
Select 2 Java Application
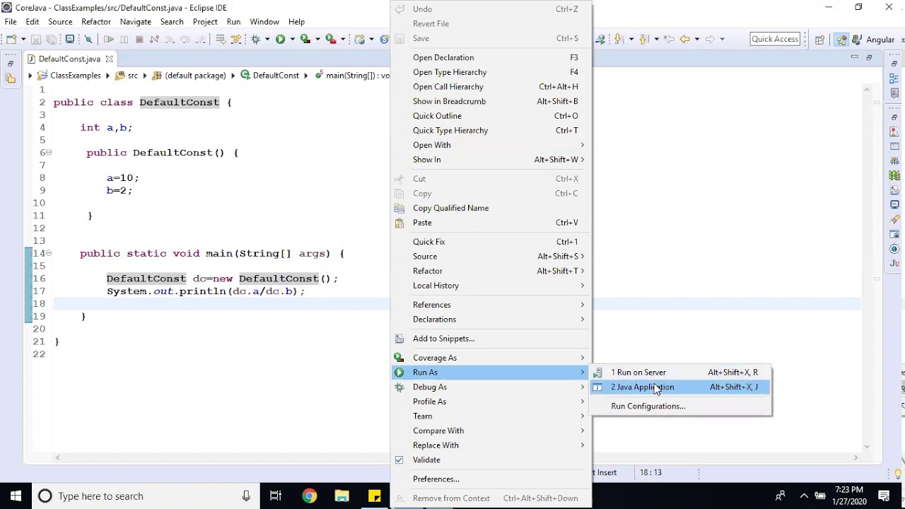tap(681, 387)
